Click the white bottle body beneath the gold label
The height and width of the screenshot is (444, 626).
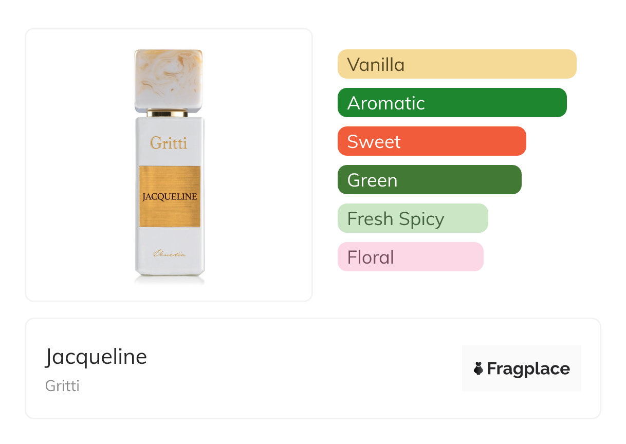click(x=170, y=239)
